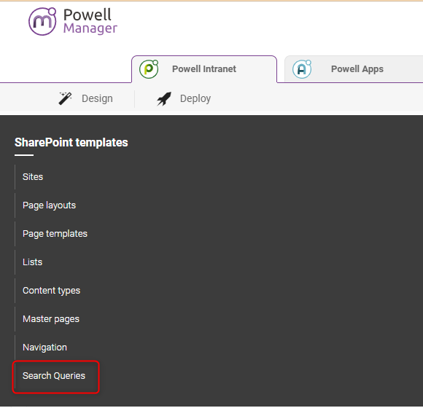Open Sites under SharePoint templates
Viewport: 423px width, 408px height.
click(33, 177)
